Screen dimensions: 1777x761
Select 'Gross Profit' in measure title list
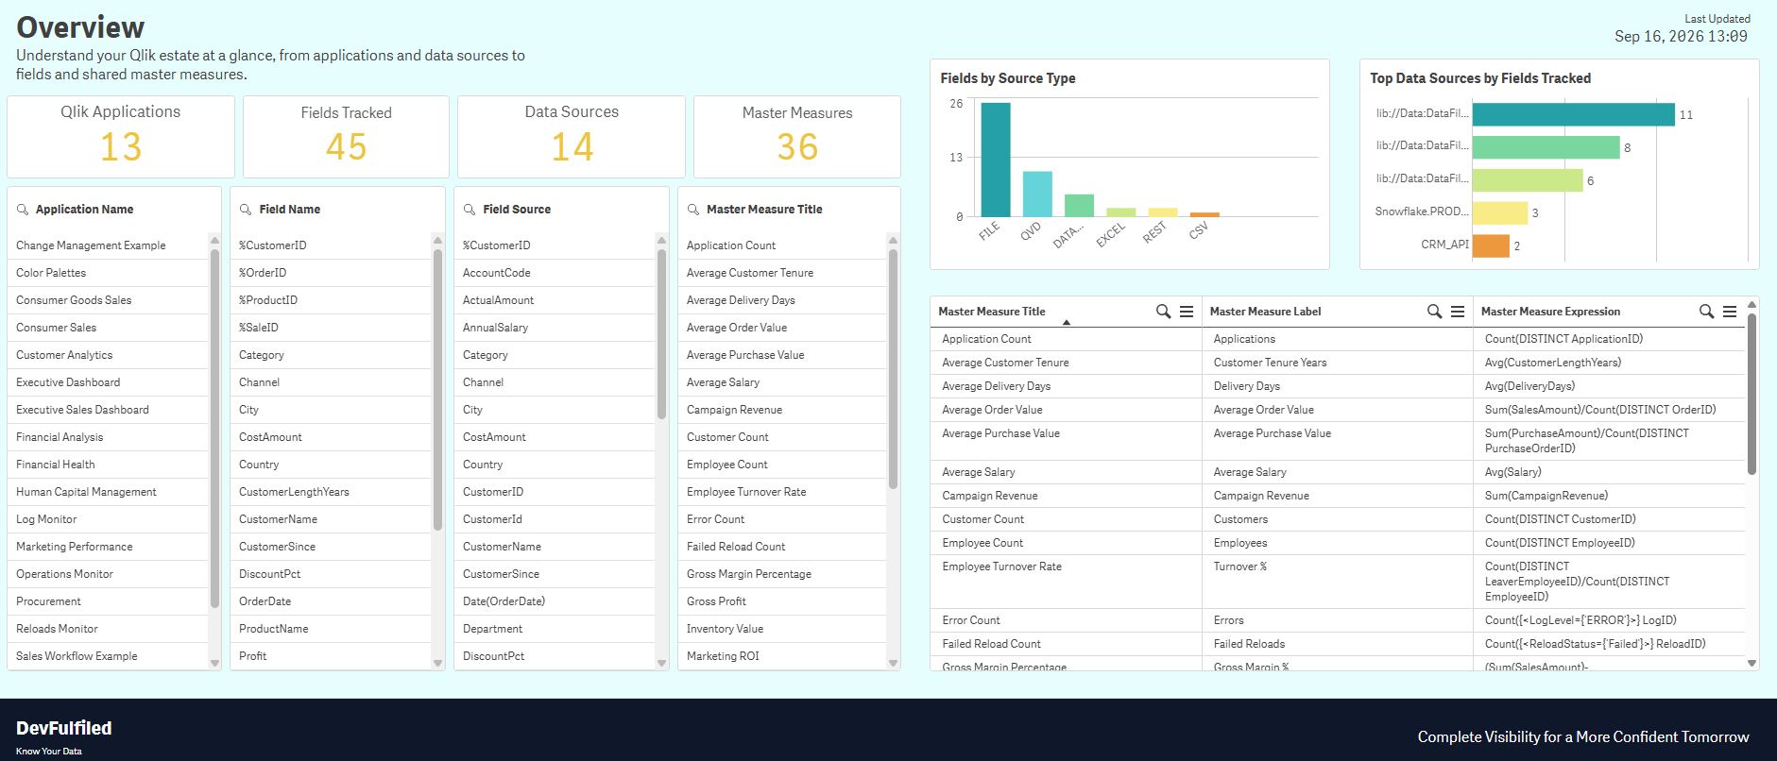point(782,601)
